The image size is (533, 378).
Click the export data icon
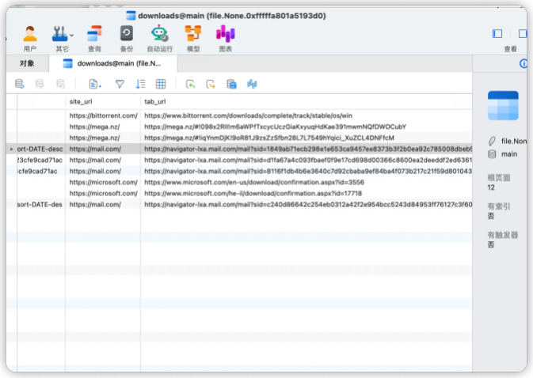click(x=211, y=84)
